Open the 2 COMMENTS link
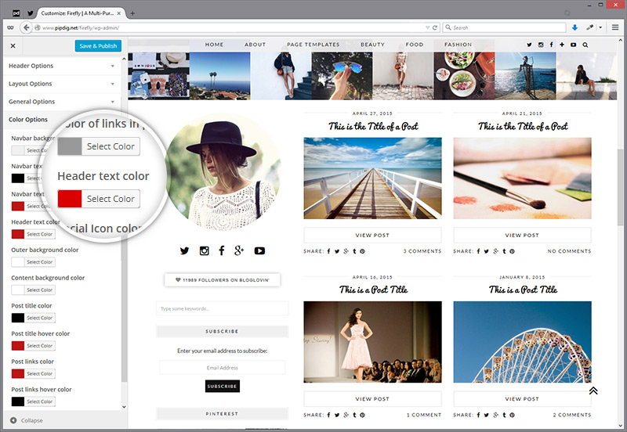 tap(572, 416)
